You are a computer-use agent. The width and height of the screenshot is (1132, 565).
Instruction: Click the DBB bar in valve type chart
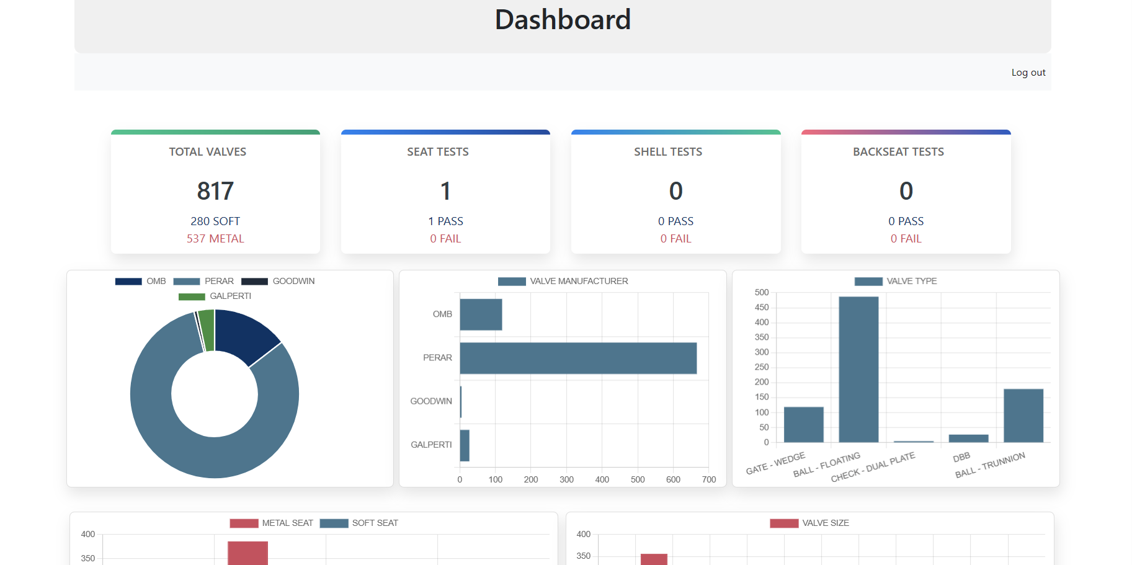tap(968, 438)
